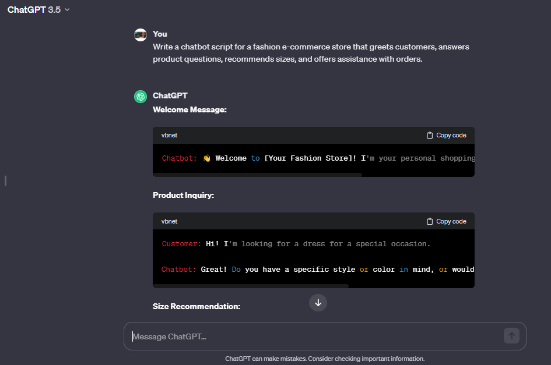Click the user profile avatar beside You
Screen dimensions: 551x365
point(141,35)
